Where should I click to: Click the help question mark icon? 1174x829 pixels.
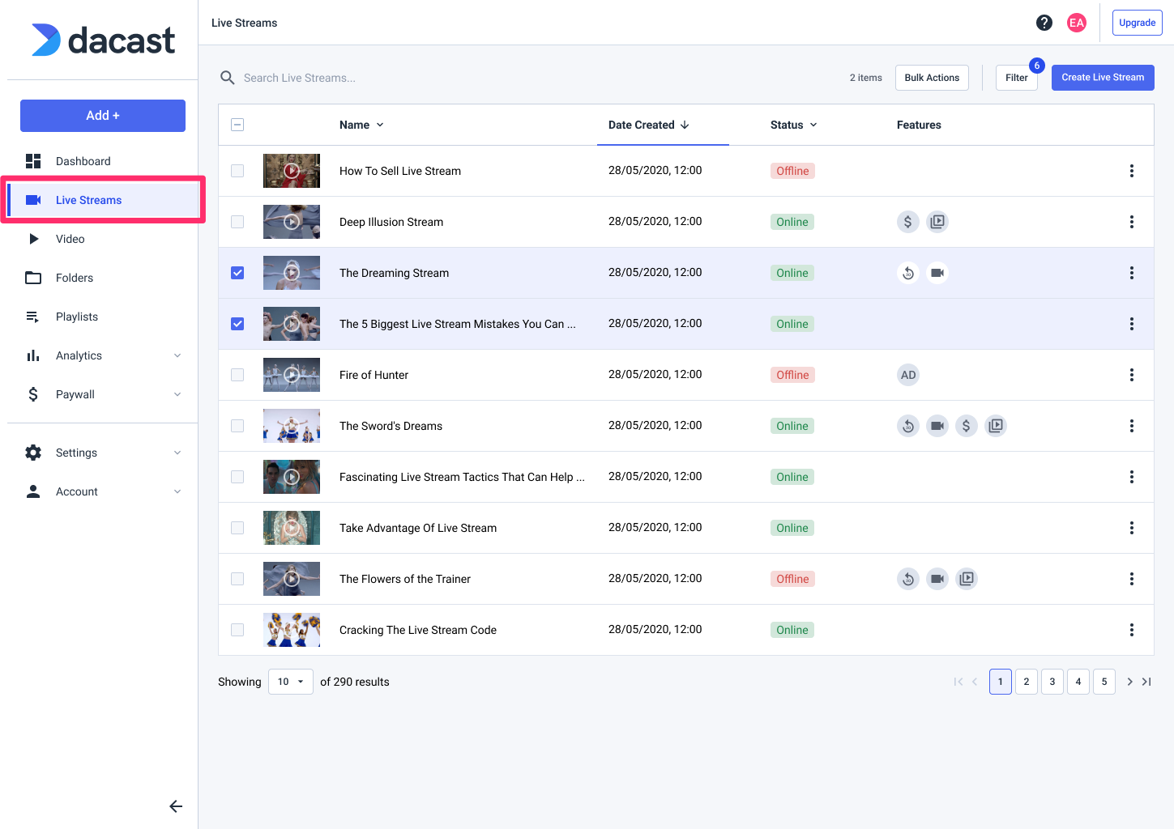pos(1044,23)
